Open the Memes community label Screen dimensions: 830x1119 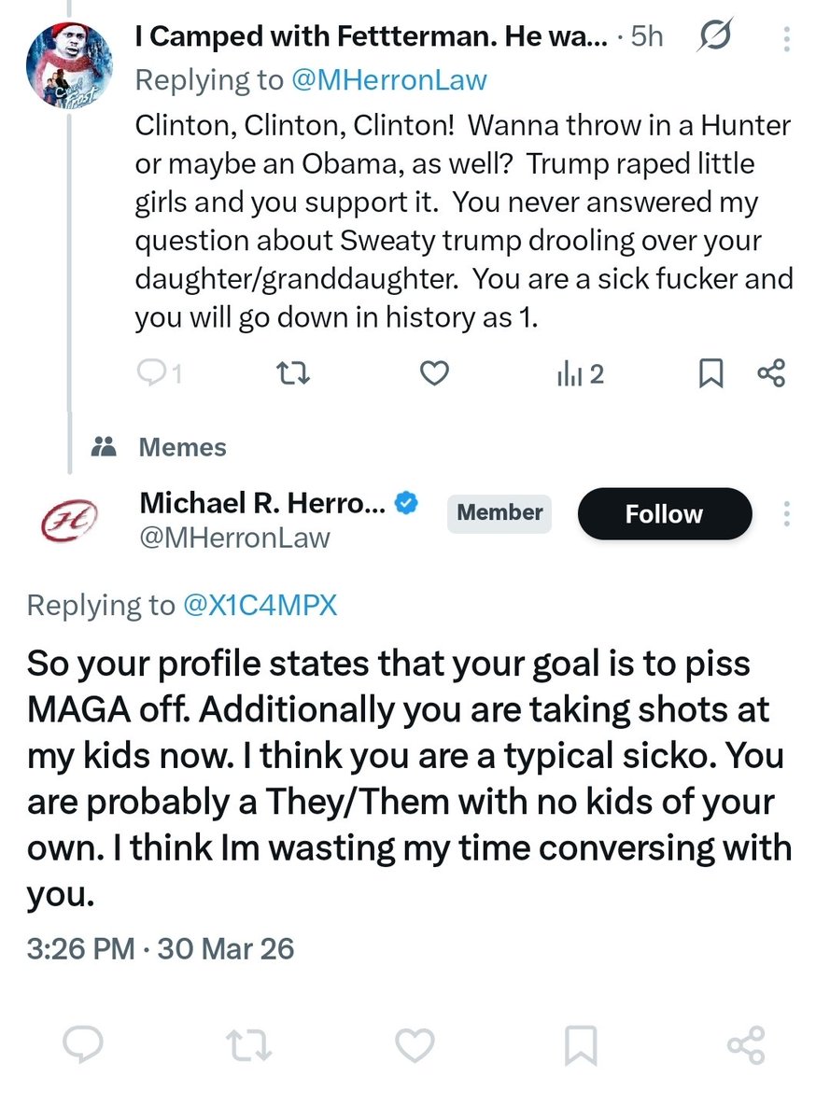pos(182,448)
